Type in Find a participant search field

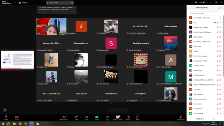pyautogui.click(x=205, y=13)
